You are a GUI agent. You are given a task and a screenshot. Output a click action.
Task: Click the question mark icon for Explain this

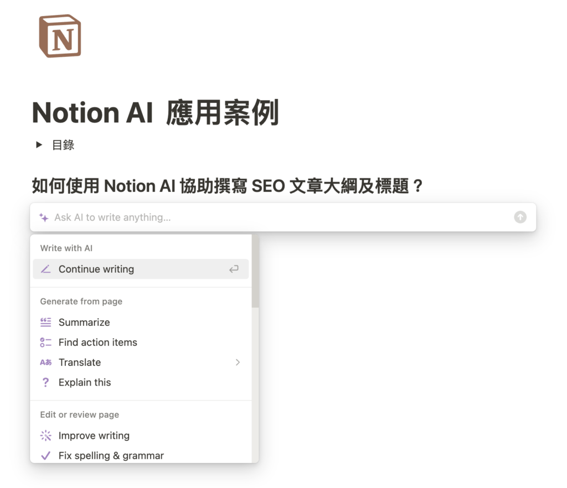[x=45, y=382]
